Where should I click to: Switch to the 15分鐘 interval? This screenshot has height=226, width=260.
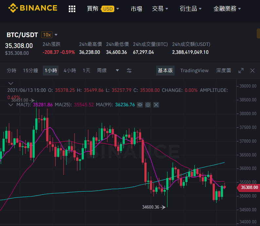pos(30,71)
